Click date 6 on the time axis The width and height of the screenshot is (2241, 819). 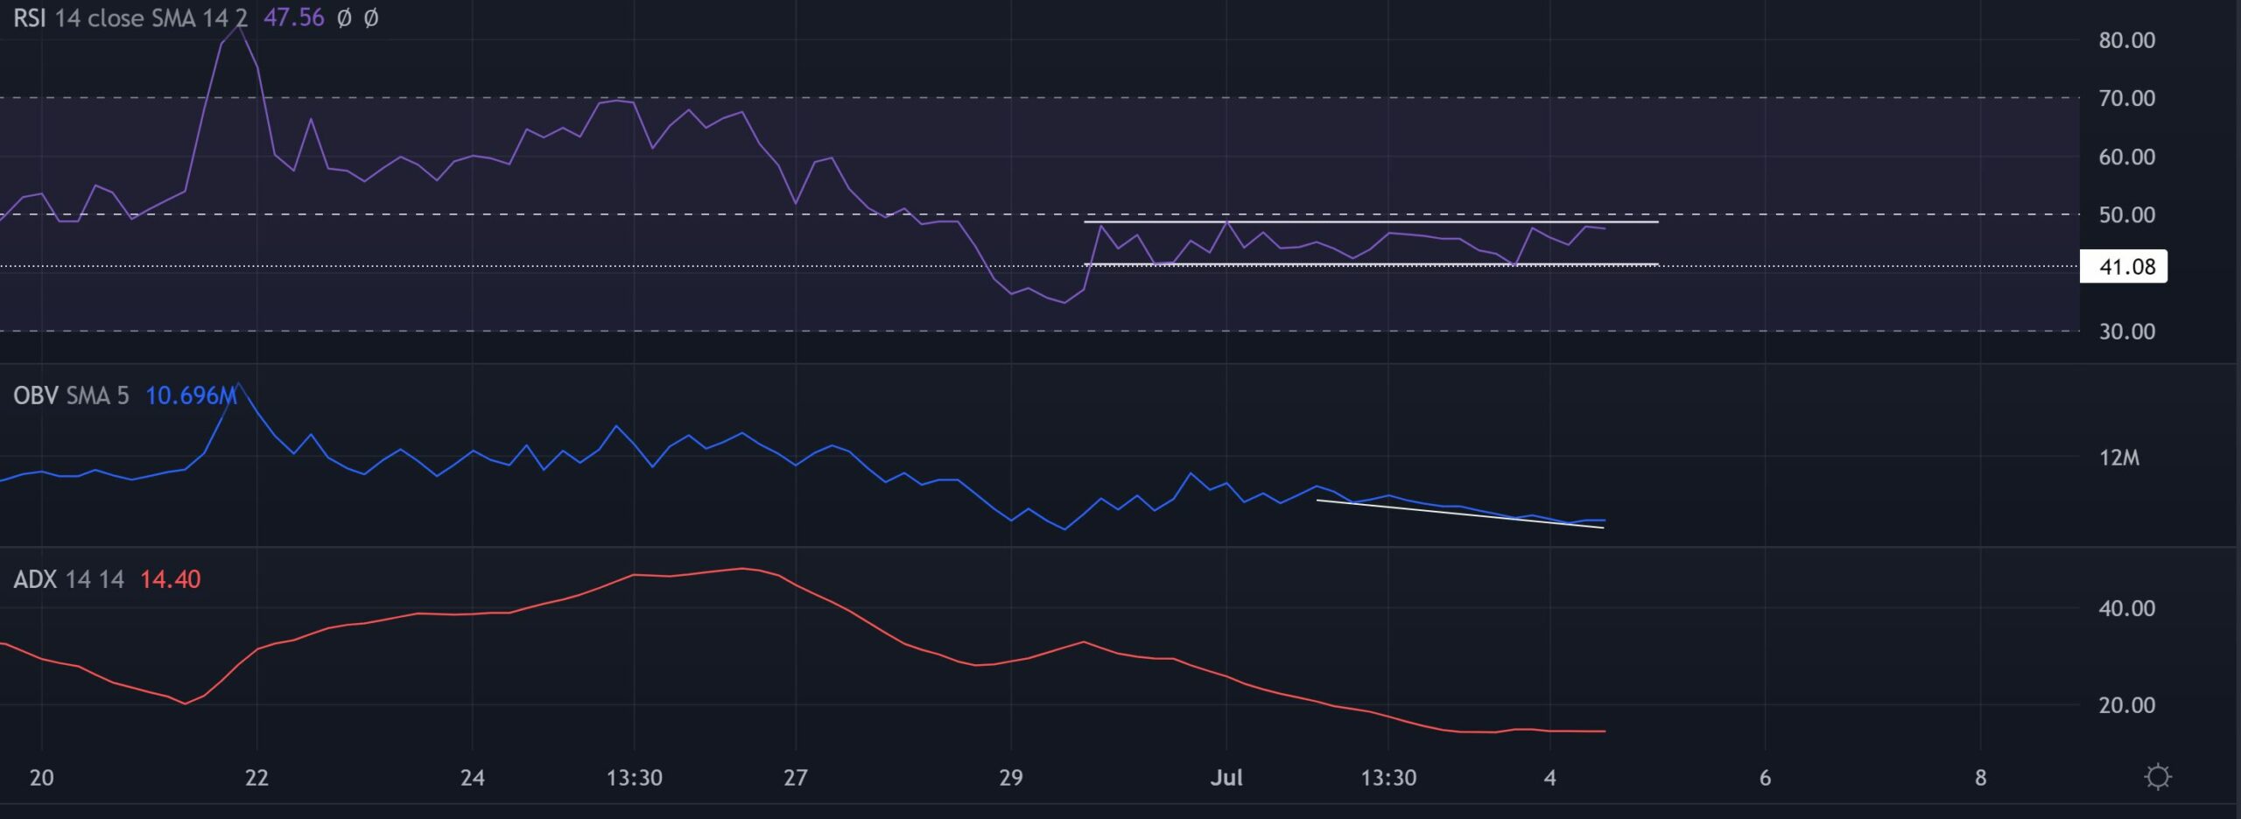pyautogui.click(x=1765, y=777)
